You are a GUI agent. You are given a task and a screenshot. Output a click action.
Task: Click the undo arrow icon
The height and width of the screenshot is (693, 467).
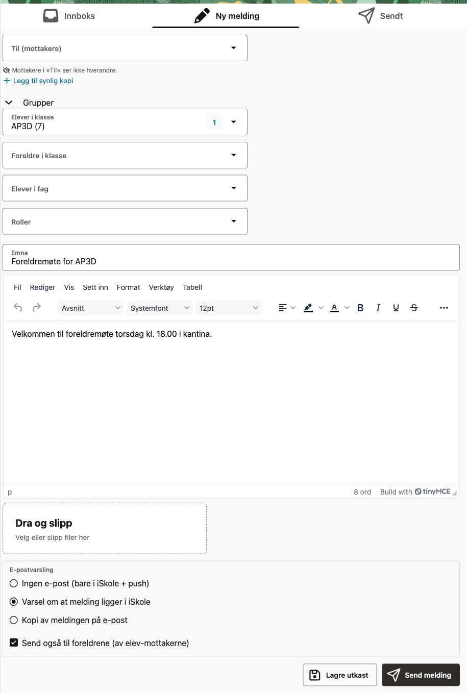[18, 308]
